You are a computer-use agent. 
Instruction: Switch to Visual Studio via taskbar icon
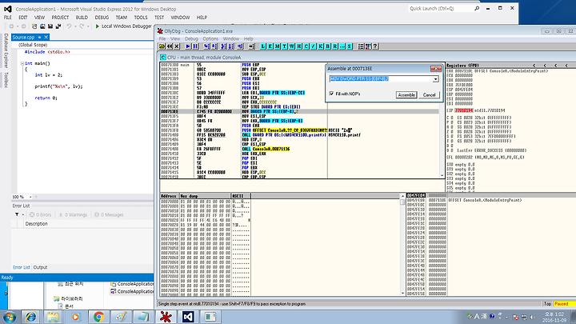188,317
